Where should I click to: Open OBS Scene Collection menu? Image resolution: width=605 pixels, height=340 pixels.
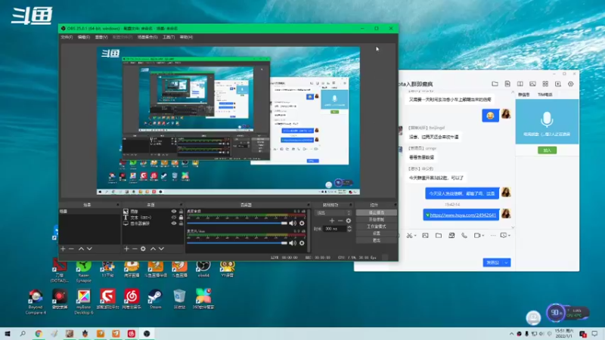[x=147, y=37]
